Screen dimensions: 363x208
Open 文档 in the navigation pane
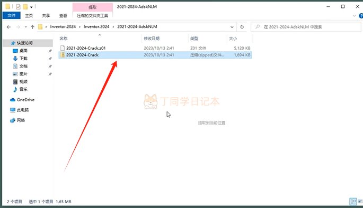point(23,67)
